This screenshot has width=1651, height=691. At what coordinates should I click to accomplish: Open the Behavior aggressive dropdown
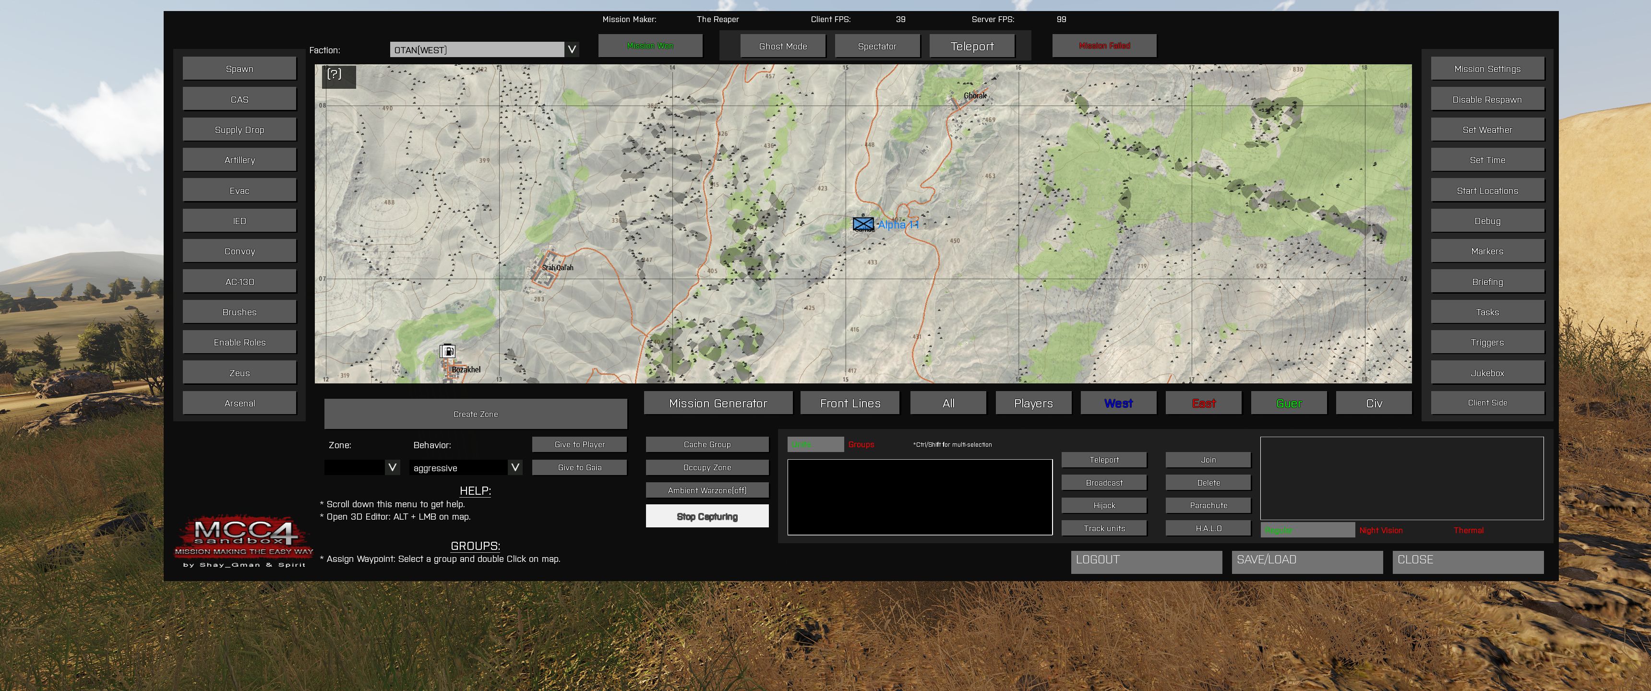(x=514, y=467)
